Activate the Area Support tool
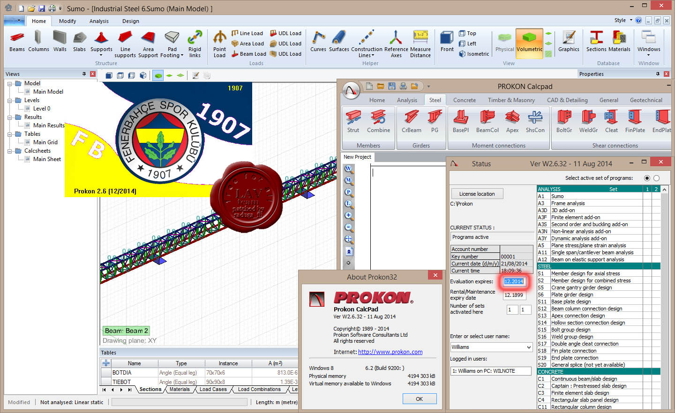Screen dimensions: 675x413 (148, 44)
